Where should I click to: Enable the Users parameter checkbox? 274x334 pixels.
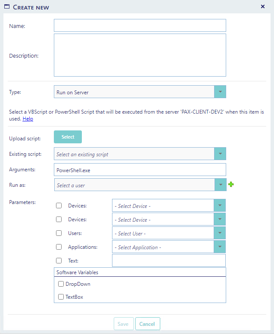59,233
